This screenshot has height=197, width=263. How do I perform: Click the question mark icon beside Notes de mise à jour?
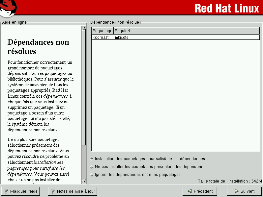coord(52,191)
